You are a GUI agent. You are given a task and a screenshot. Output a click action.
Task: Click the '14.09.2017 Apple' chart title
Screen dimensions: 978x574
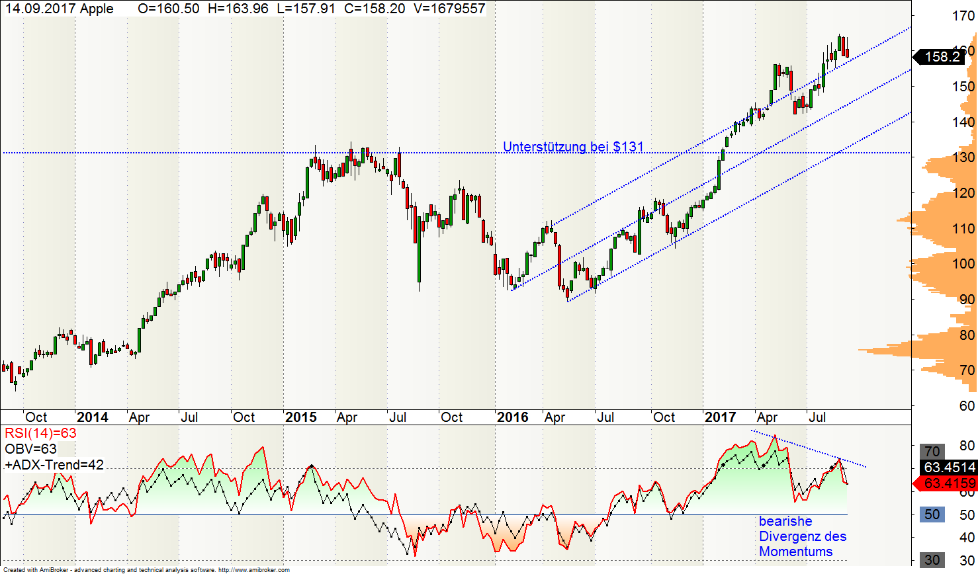59,9
